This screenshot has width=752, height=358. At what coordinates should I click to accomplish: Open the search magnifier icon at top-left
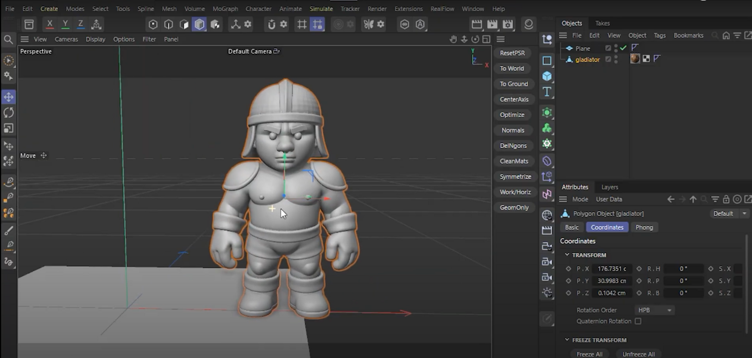9,39
